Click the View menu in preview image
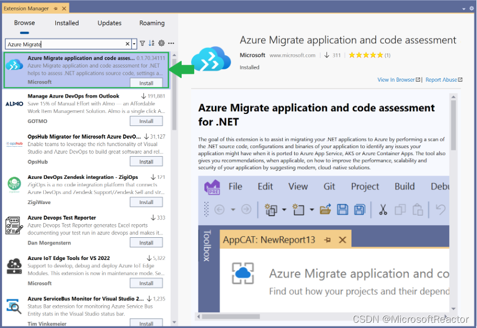Viewport: 477px width, 328px height. pos(298,186)
